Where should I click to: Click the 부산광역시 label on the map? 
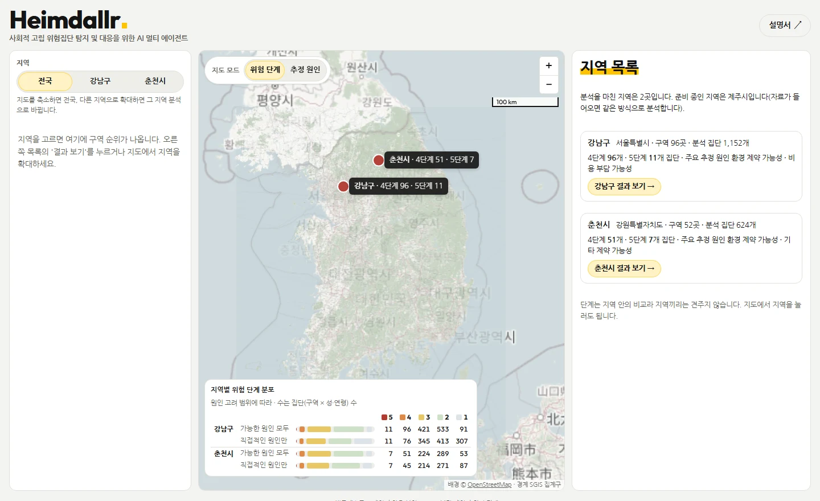pos(485,337)
